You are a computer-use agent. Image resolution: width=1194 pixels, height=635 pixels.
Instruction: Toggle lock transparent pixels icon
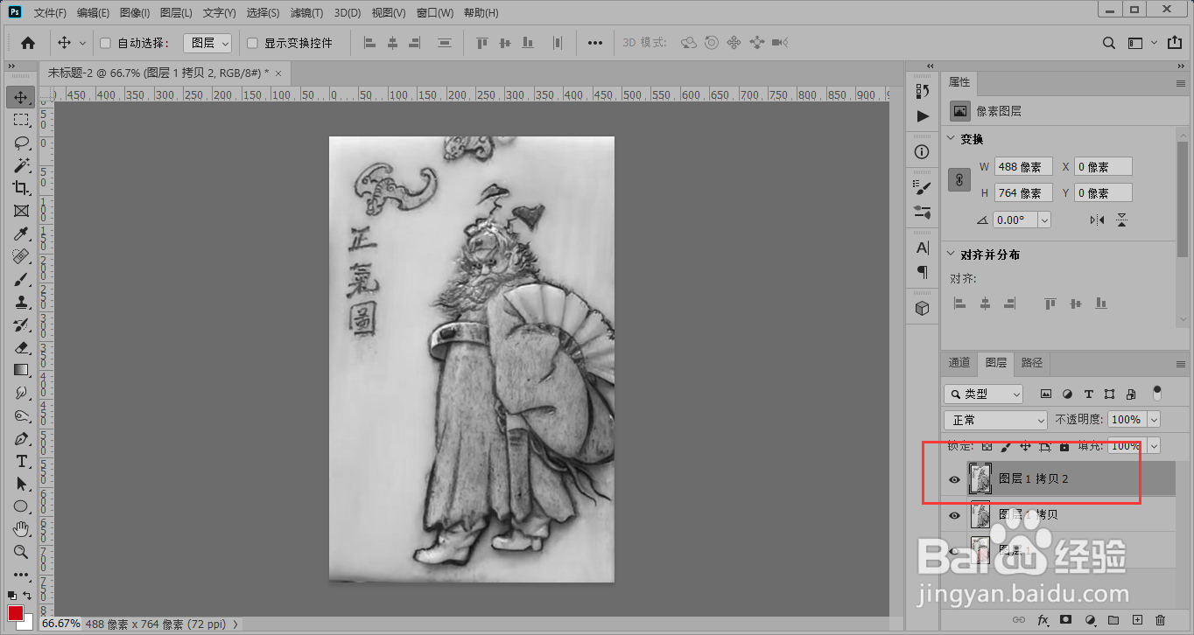click(x=987, y=446)
